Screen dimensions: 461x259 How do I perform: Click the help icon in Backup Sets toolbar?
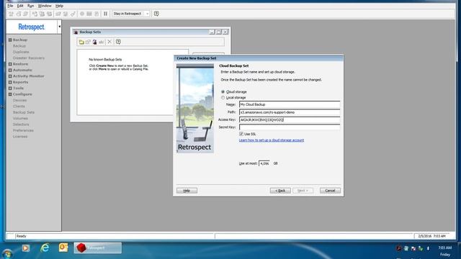[x=118, y=42]
